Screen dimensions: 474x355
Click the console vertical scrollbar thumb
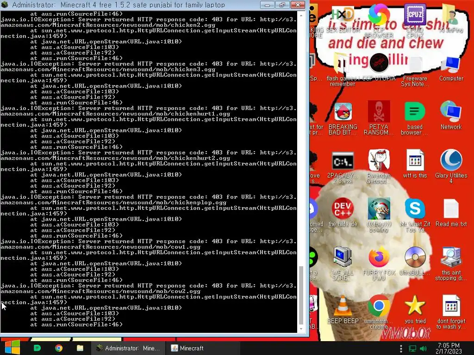pyautogui.click(x=301, y=294)
